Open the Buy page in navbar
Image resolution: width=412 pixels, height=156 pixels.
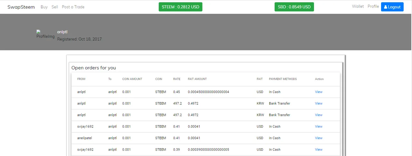[x=44, y=7]
